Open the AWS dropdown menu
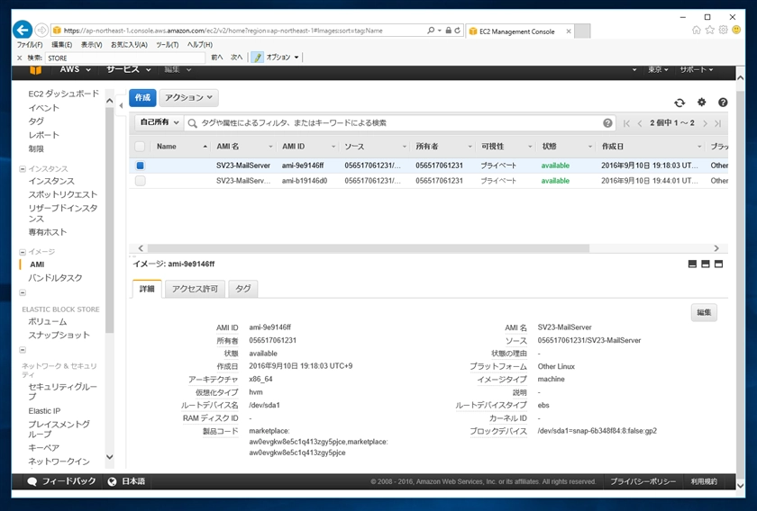 tap(75, 69)
